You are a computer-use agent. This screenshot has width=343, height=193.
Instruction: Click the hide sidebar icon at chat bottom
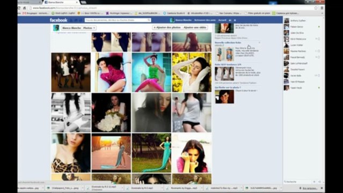click(x=319, y=182)
